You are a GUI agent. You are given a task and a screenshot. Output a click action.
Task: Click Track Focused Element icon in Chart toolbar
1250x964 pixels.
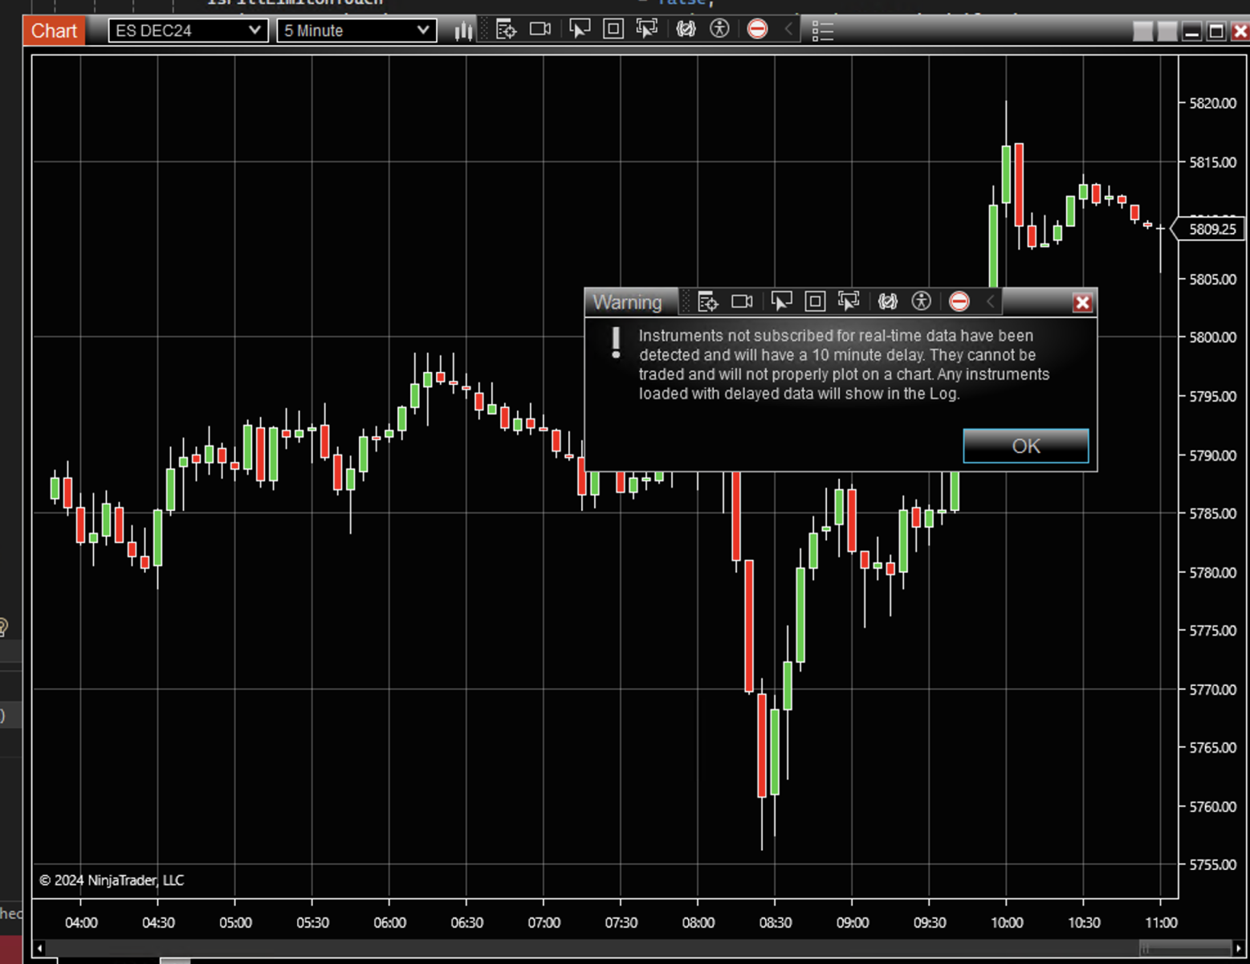pyautogui.click(x=646, y=29)
